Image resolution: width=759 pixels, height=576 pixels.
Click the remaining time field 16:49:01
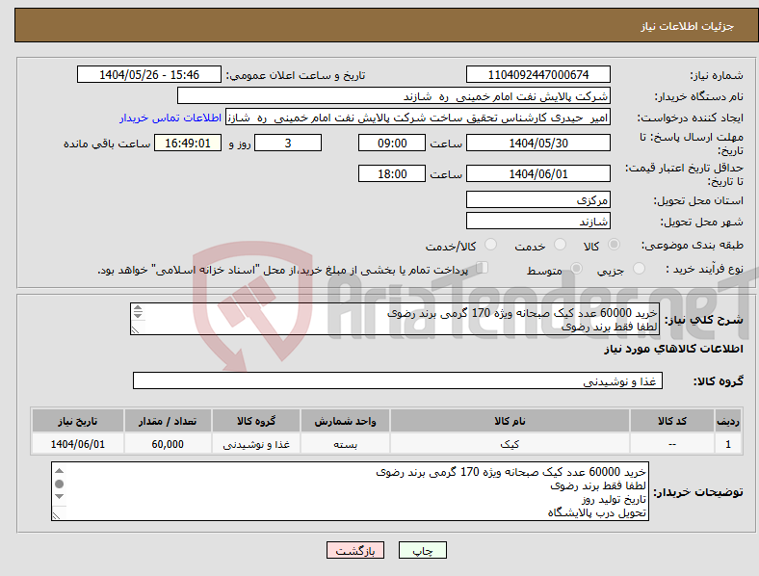[x=188, y=143]
